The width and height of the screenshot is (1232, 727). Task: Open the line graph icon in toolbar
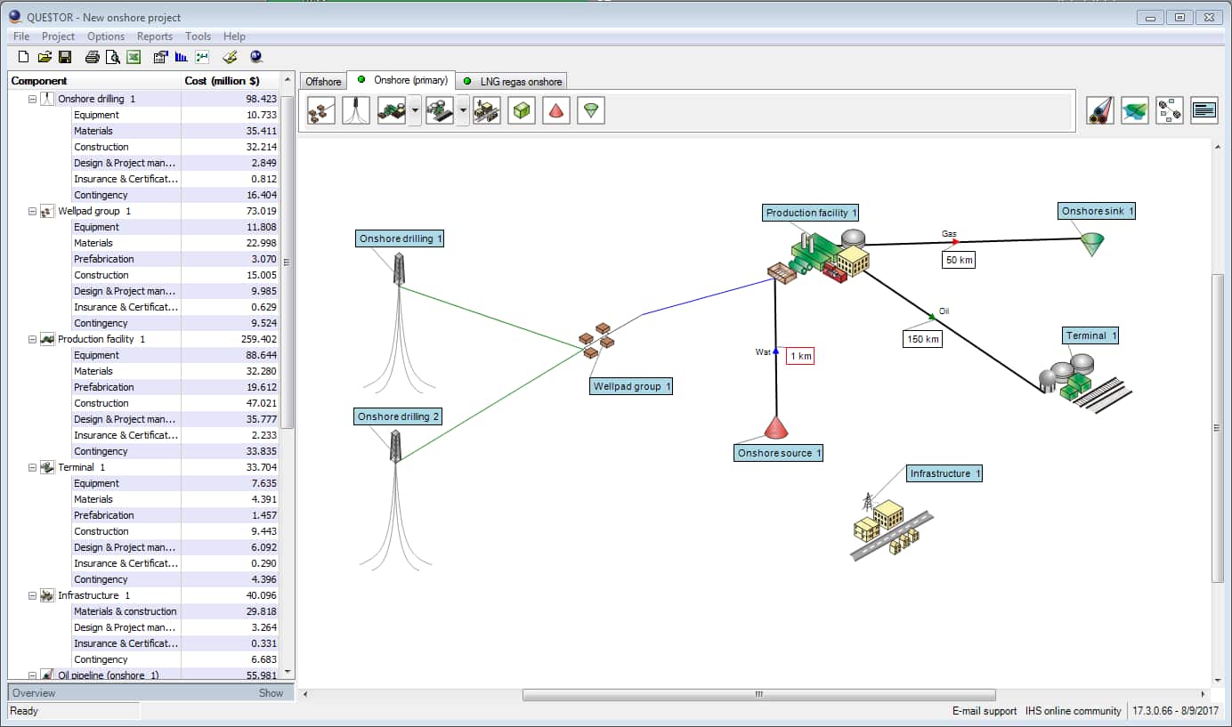[x=202, y=57]
